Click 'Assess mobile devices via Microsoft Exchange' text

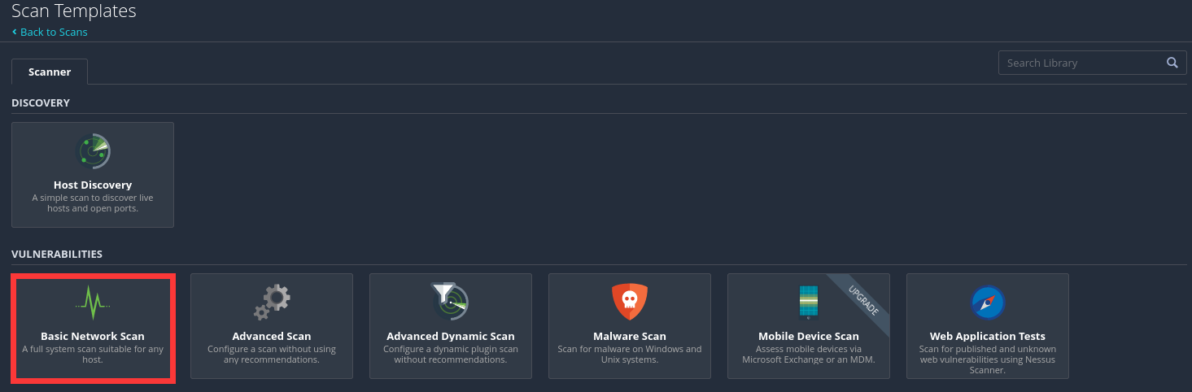(x=809, y=354)
